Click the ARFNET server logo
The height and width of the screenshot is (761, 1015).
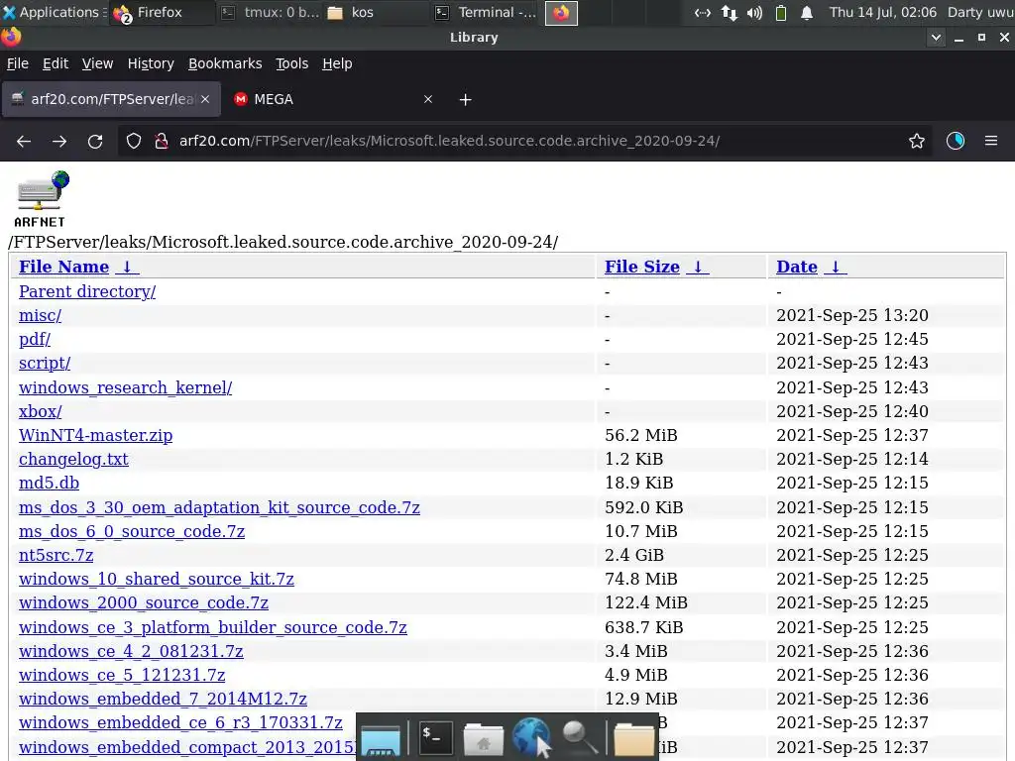[x=42, y=198]
